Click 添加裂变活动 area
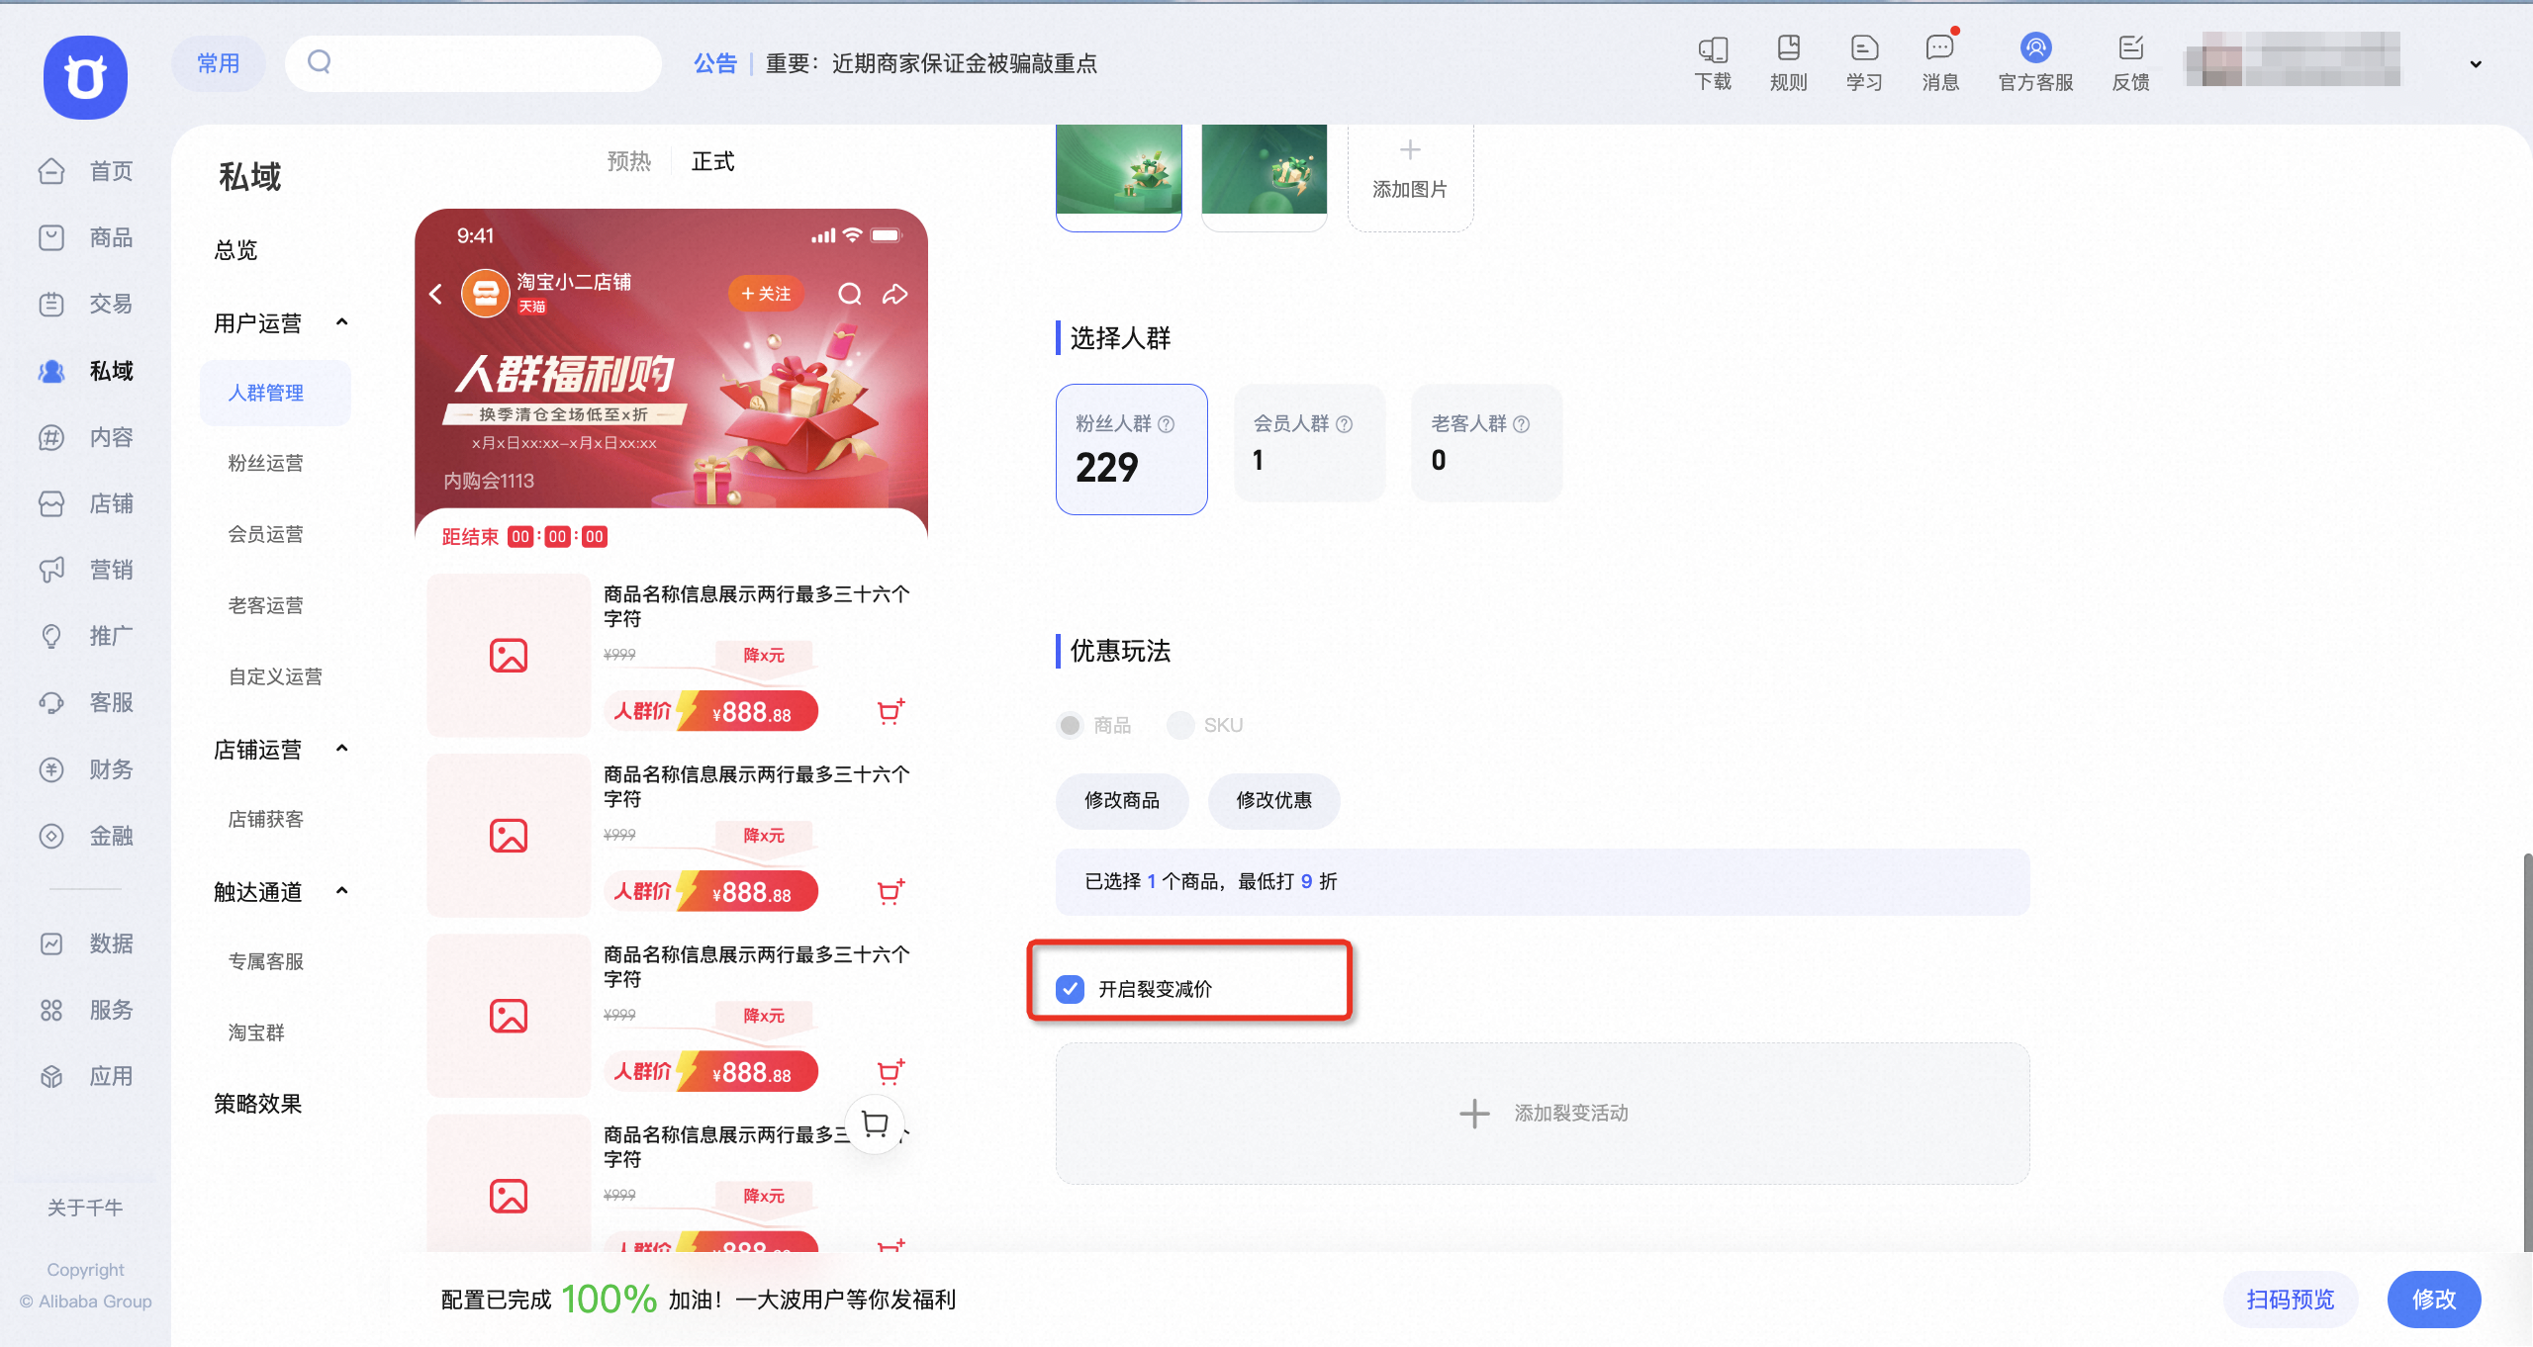This screenshot has width=2533, height=1347. tap(1543, 1113)
